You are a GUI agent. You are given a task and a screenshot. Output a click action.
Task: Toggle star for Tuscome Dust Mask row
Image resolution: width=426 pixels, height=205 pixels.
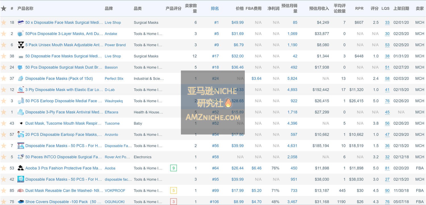pyautogui.click(x=3, y=123)
